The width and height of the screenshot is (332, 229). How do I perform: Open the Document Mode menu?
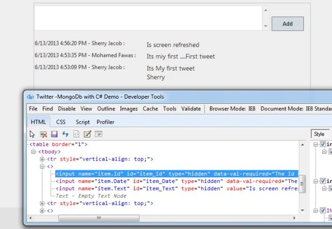click(x=296, y=109)
